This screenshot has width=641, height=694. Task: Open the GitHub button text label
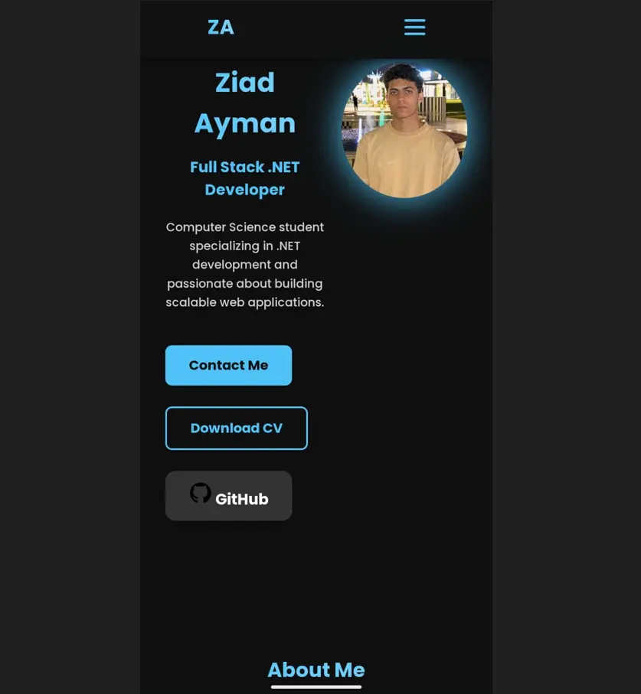coord(242,499)
